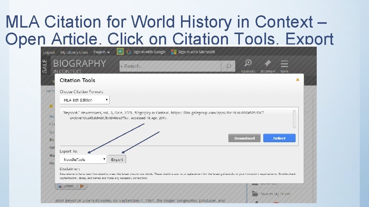
Task: Click the Beyoncé citation text
Action: pyautogui.click(x=163, y=115)
